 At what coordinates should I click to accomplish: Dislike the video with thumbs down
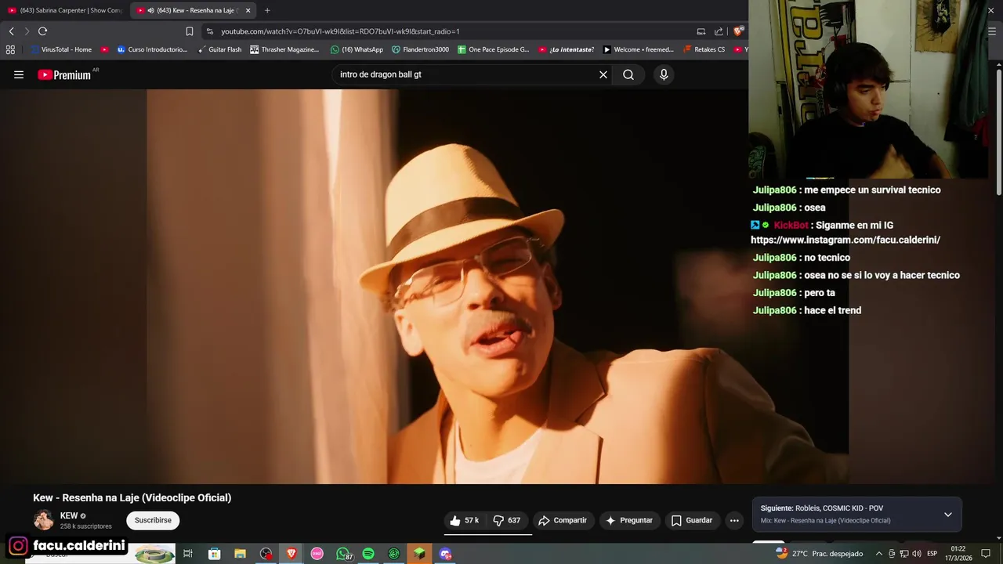(507, 520)
